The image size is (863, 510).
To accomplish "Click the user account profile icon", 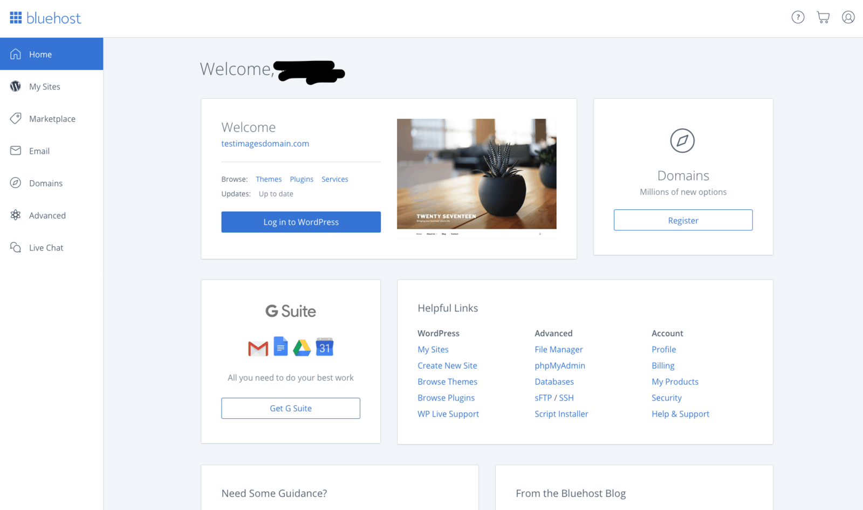I will tap(848, 17).
